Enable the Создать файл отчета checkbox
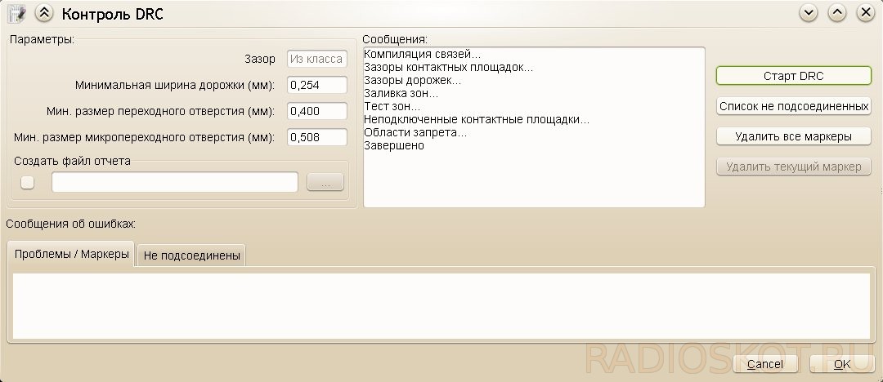The image size is (883, 382). [27, 182]
